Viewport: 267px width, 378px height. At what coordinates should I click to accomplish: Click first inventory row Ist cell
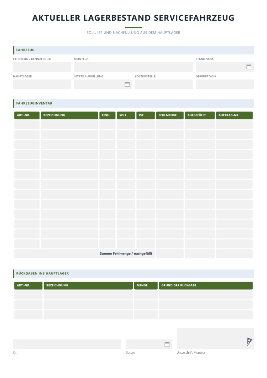(145, 125)
